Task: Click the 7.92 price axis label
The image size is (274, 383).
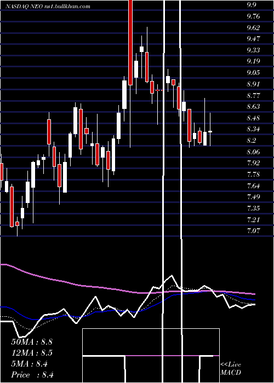Action: point(253,163)
